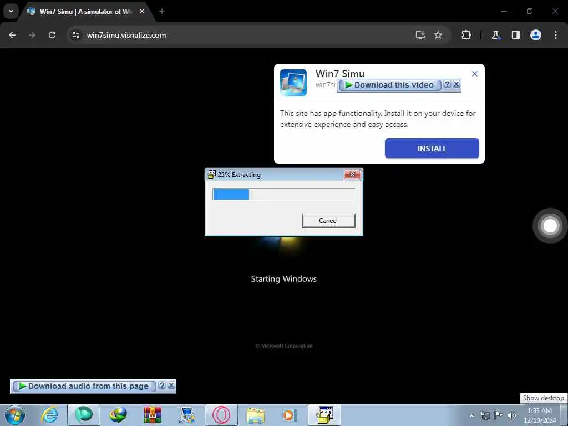The height and width of the screenshot is (426, 568).
Task: Click the round floating assist button
Action: [x=550, y=226]
